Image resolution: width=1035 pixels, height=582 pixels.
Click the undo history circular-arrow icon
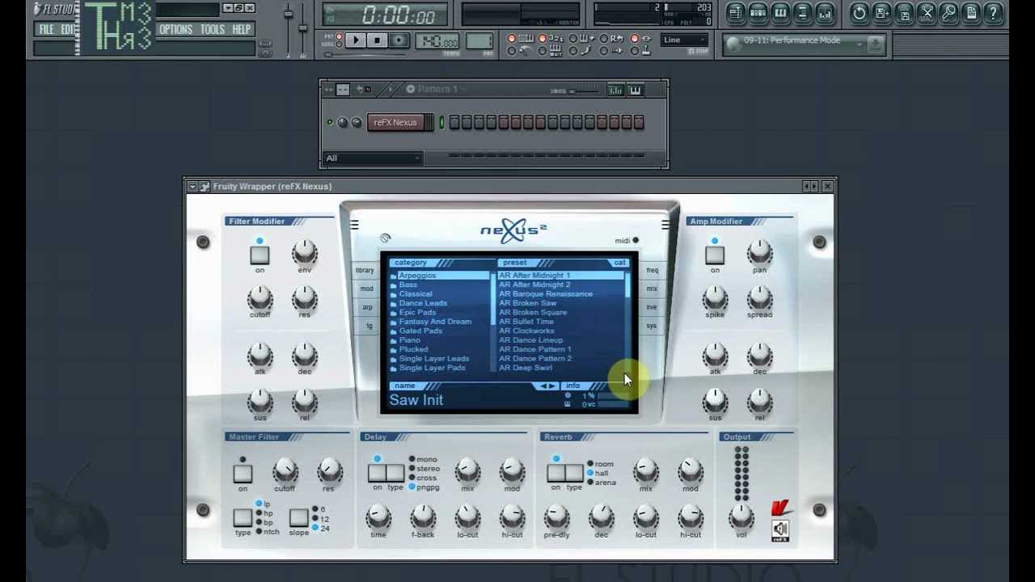pos(860,13)
